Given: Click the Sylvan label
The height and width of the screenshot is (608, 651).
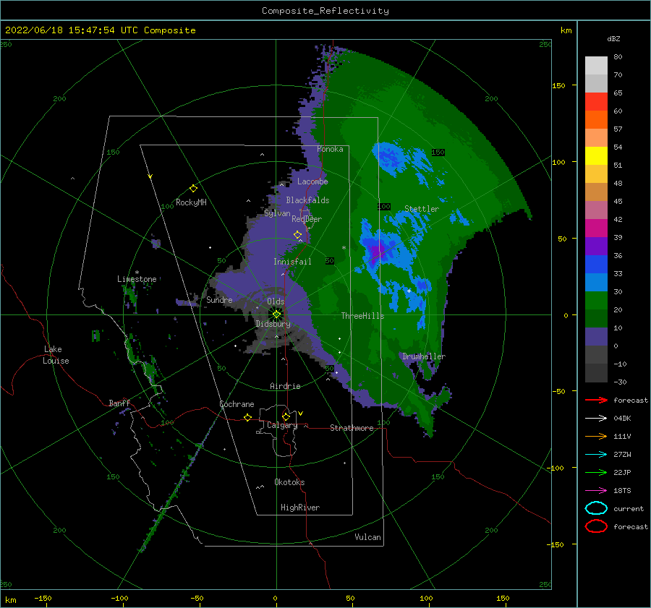Looking at the screenshot, I should click(277, 213).
